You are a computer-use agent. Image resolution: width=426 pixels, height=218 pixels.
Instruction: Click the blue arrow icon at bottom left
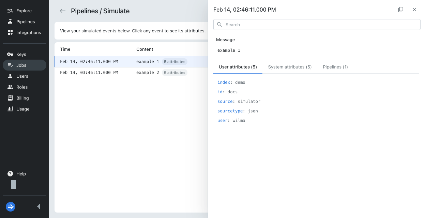point(10,207)
